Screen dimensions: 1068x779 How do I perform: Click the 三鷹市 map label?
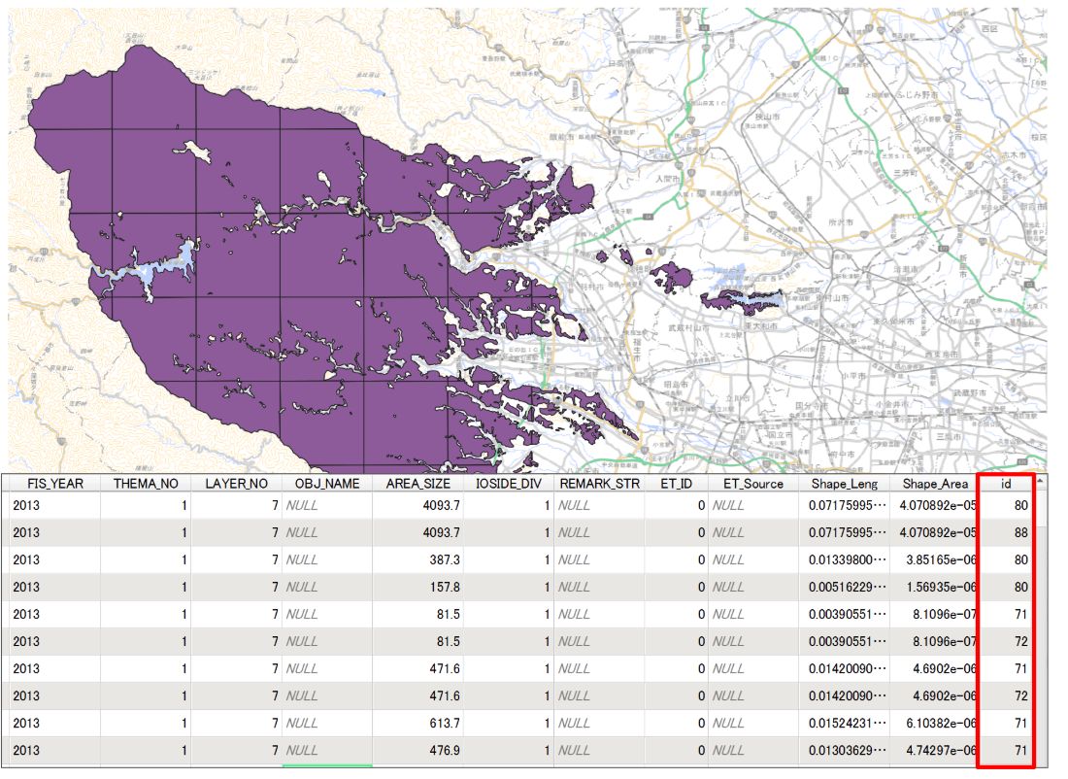pos(949,437)
